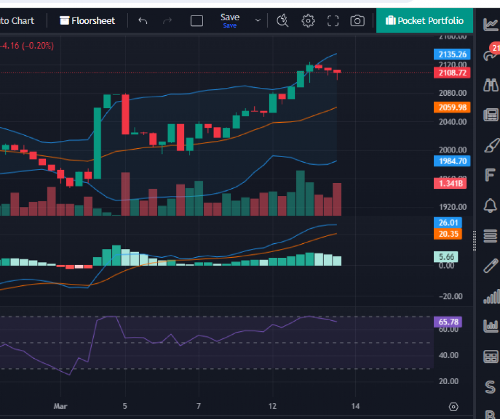
Task: Open the quick search icon
Action: click(x=282, y=21)
